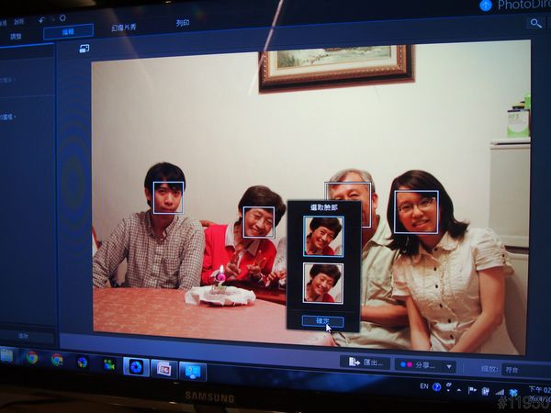The image size is (551, 413).
Task: Click the magnifier search icon
Action: coord(535,24)
